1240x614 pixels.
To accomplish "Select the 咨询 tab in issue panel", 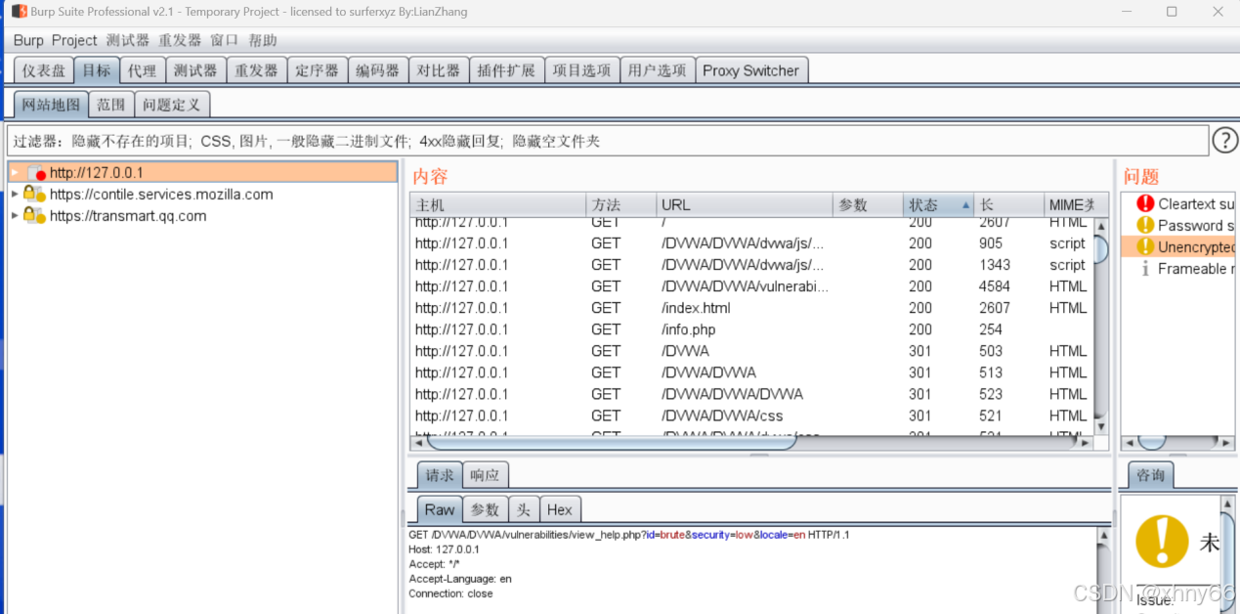I will [x=1150, y=475].
